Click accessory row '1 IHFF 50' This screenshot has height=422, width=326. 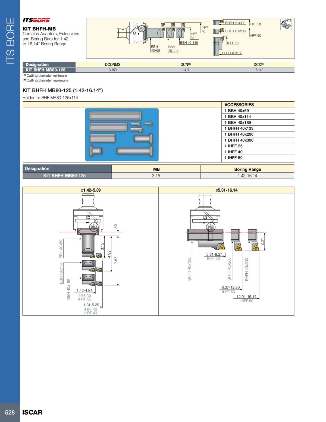tap(258, 158)
